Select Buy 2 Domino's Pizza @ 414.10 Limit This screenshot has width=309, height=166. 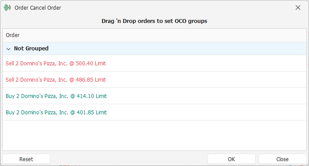[x=154, y=96]
